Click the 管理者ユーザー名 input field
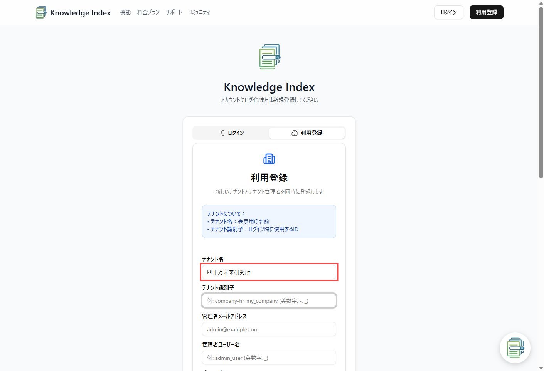The image size is (544, 371). click(269, 358)
